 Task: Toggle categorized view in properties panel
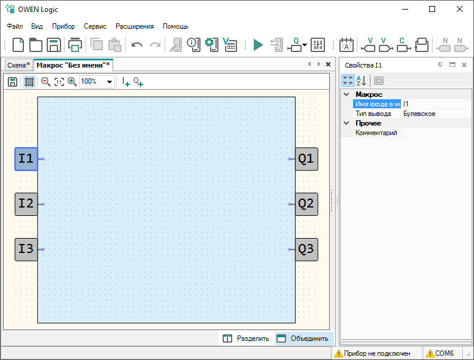(x=348, y=81)
